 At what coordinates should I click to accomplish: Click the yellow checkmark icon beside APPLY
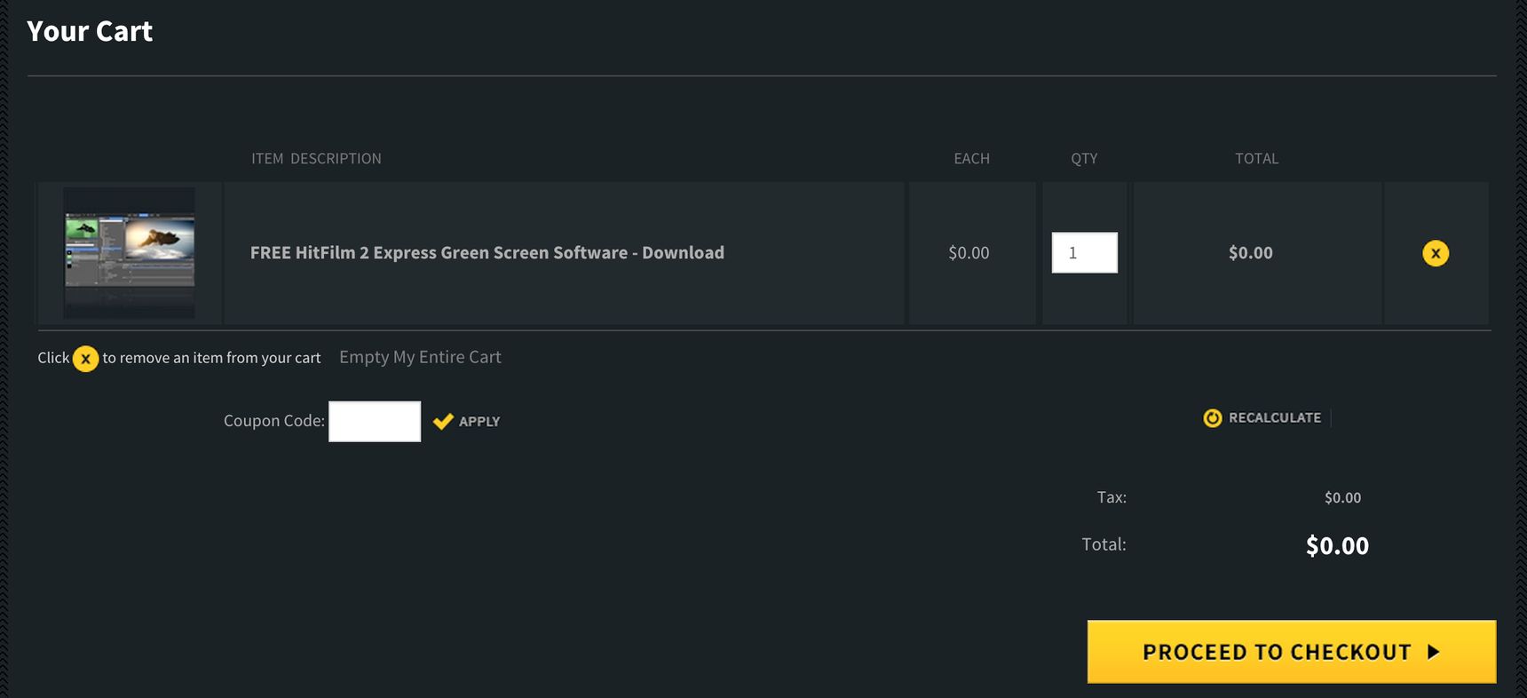click(x=443, y=421)
